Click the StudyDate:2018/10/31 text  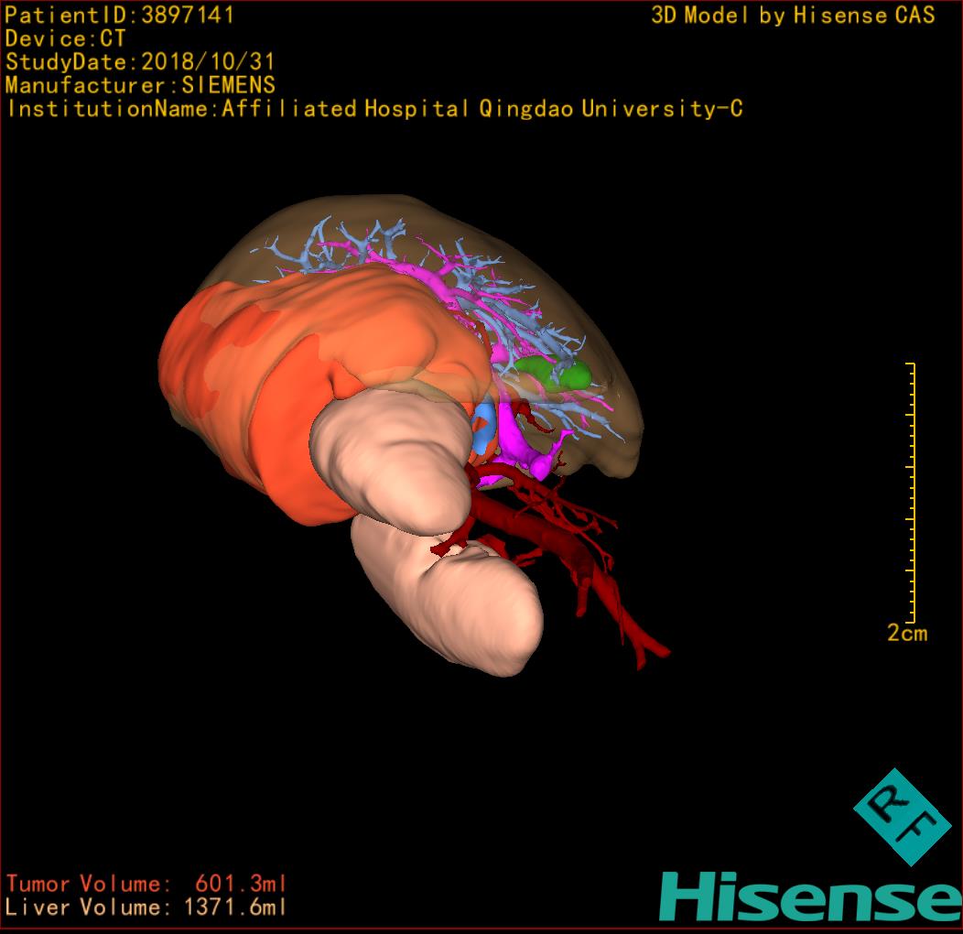(140, 62)
